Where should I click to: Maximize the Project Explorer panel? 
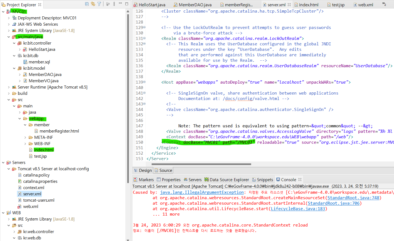(x=127, y=4)
